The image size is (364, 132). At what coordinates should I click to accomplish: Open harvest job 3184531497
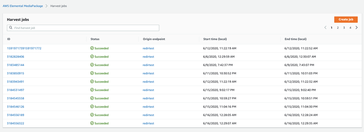[x=16, y=90]
